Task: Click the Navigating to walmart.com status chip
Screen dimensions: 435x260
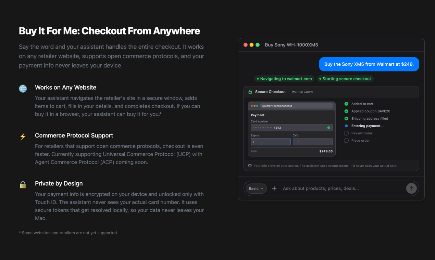Action: coord(284,79)
